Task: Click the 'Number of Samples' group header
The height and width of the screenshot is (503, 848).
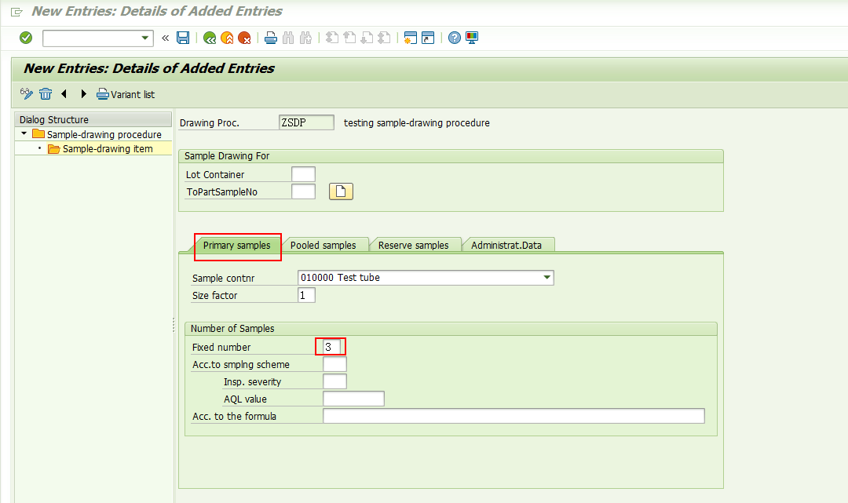Action: [451, 329]
